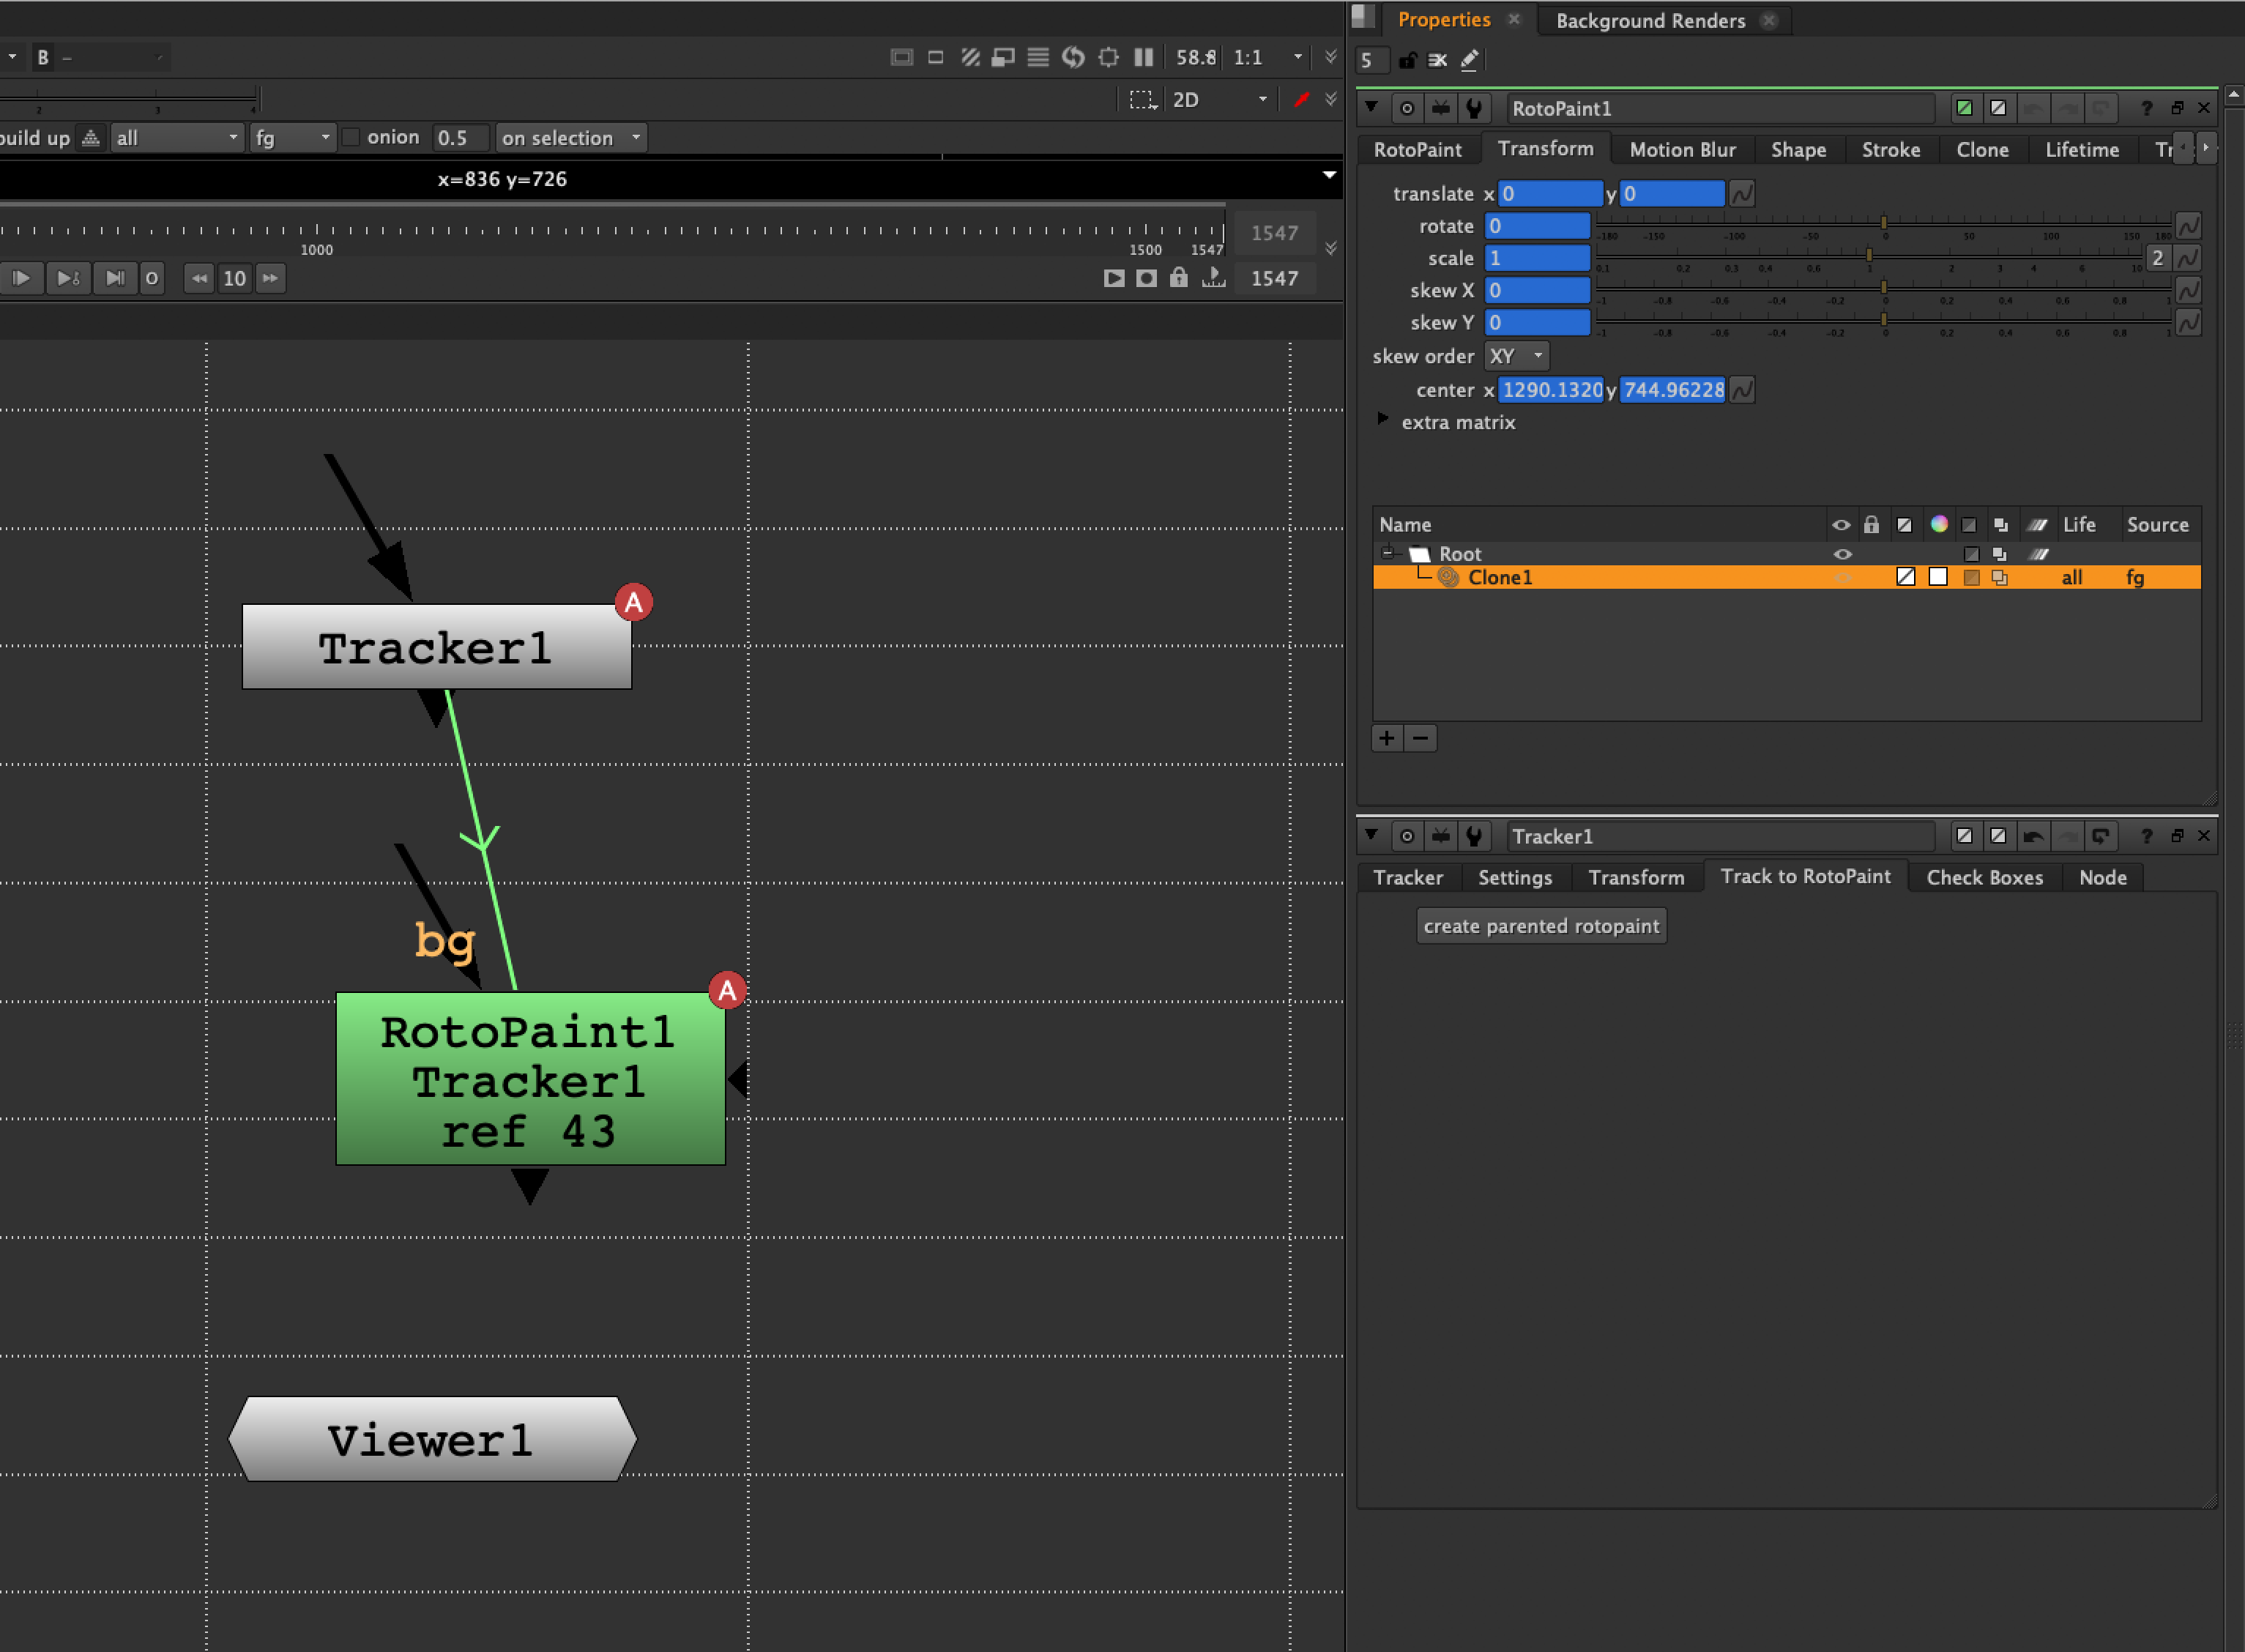Image resolution: width=2245 pixels, height=1652 pixels.
Task: Click the properties panel lock icon
Action: pyautogui.click(x=1407, y=60)
